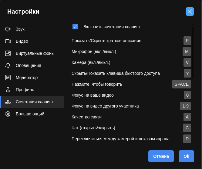Click the keyboard icon for Сочетания клавиш
Screen dimensions: 202x169
click(8, 102)
